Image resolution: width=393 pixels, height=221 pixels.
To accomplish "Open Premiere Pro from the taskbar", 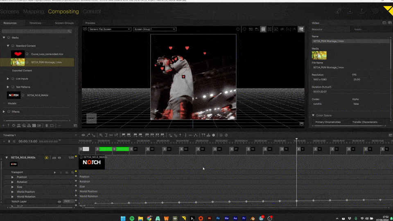I will [244, 219].
